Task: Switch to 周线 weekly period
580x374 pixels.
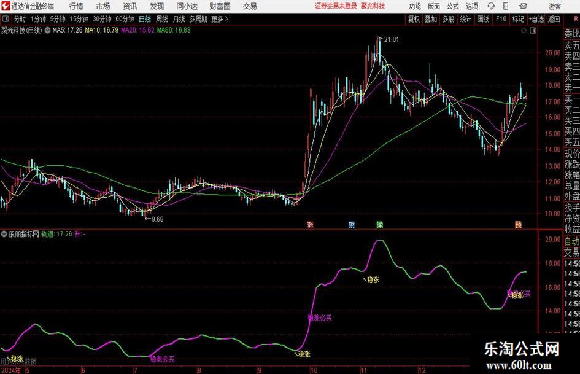Action: pyautogui.click(x=161, y=19)
